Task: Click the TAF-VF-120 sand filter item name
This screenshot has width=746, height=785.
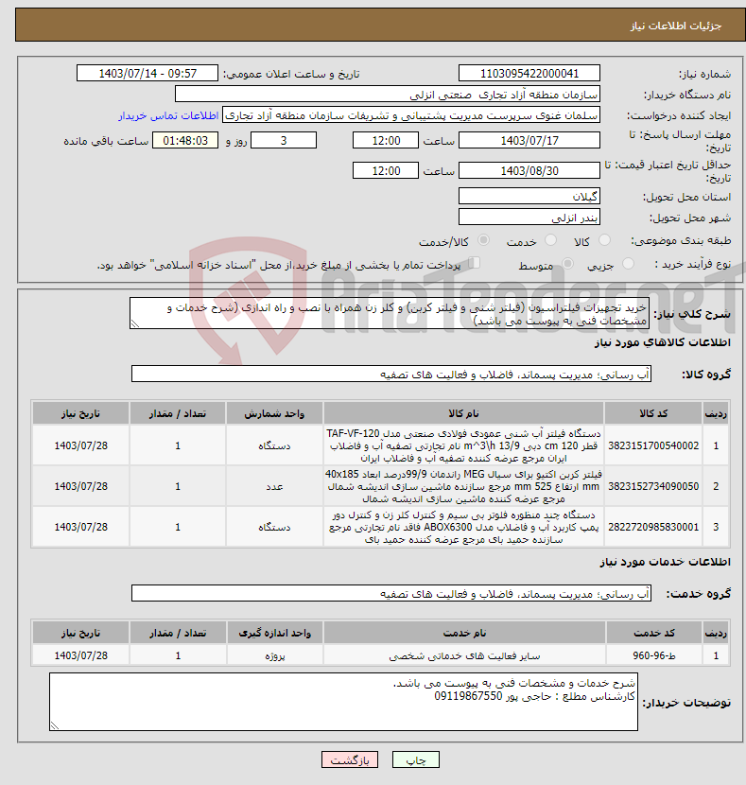Action: tap(463, 445)
